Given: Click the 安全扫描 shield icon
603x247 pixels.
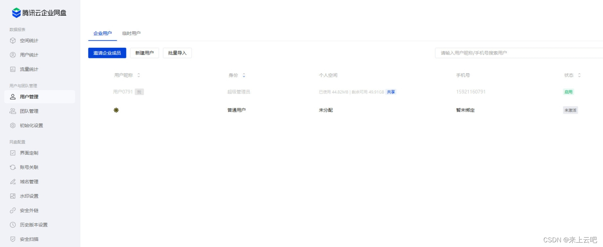Looking at the screenshot, I should (x=13, y=239).
